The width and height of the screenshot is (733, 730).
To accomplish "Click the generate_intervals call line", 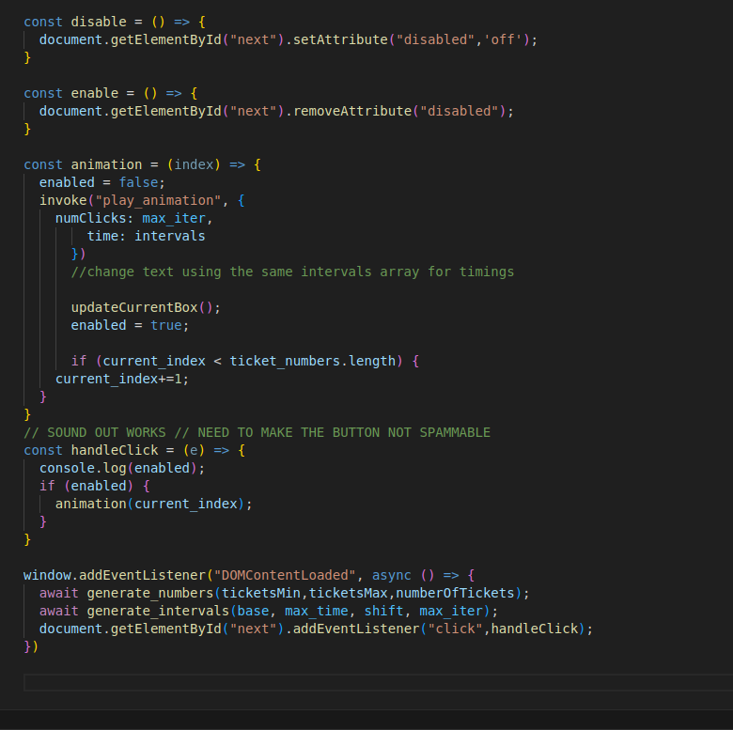I will click(269, 611).
